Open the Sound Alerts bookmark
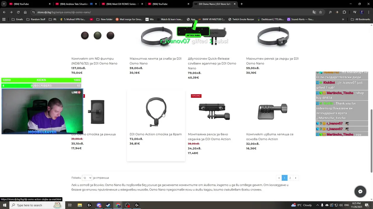The image size is (373, 209). (300, 19)
